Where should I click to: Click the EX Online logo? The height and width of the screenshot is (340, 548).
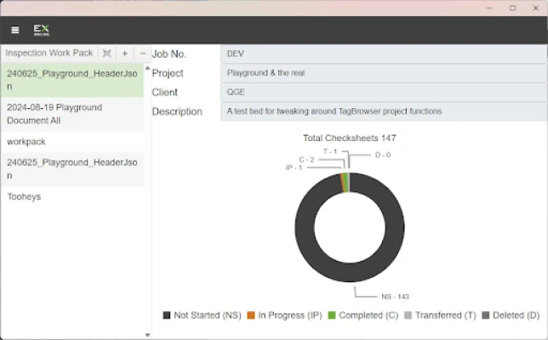point(41,30)
